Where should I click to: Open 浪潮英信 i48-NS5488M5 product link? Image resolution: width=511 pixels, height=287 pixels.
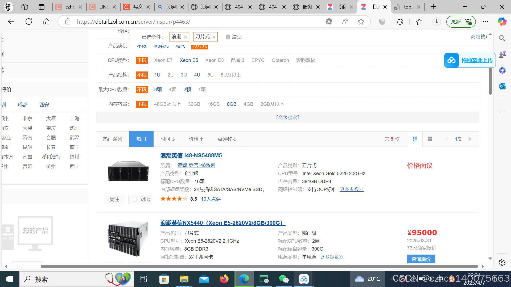(x=191, y=155)
